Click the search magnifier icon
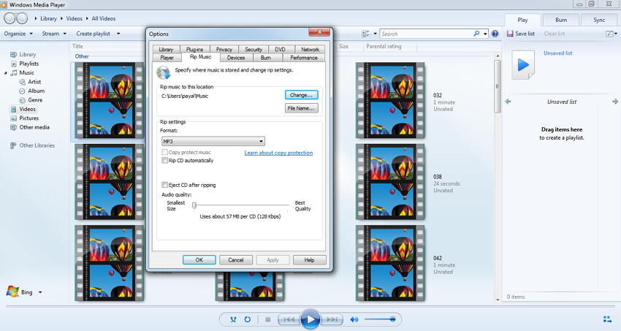This screenshot has width=621, height=331. coord(476,34)
